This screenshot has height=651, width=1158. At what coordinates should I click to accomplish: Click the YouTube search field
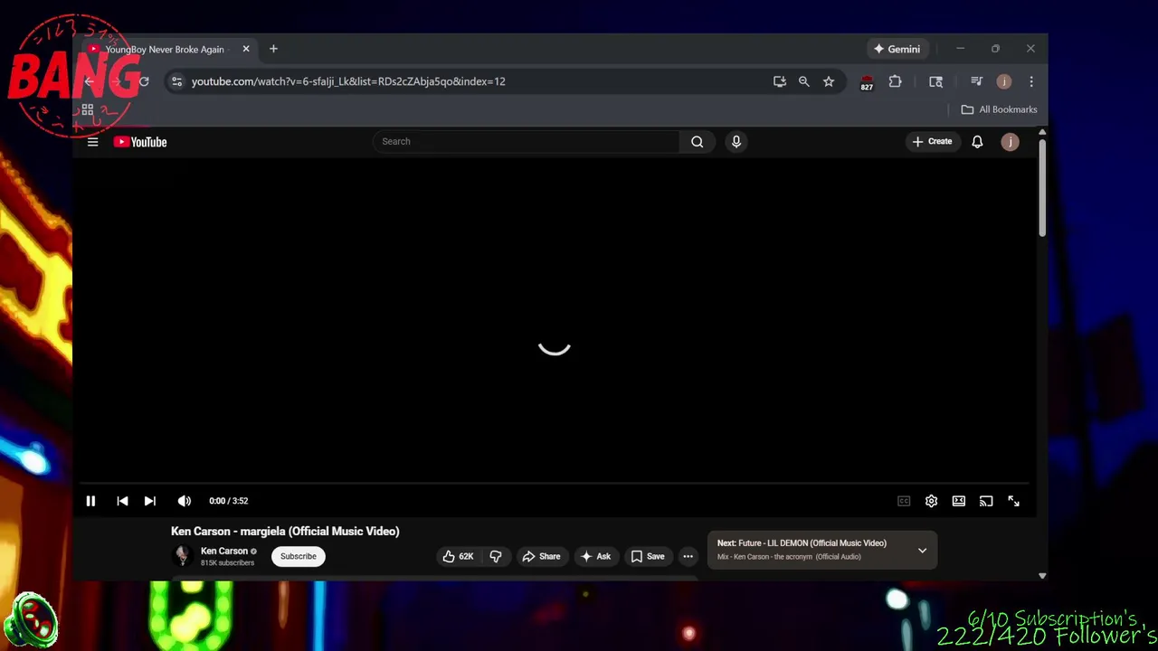coord(527,141)
